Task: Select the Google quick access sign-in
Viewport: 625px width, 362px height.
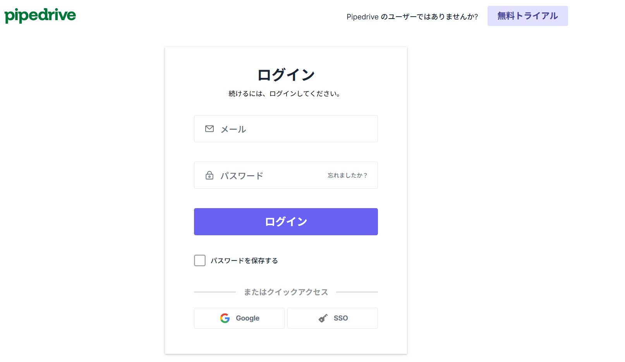Action: pos(239,318)
